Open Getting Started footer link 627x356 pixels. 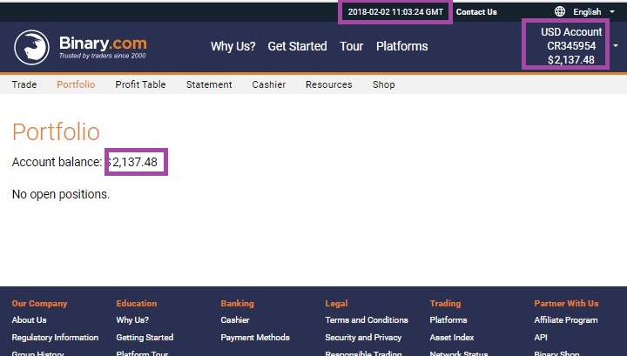(145, 338)
